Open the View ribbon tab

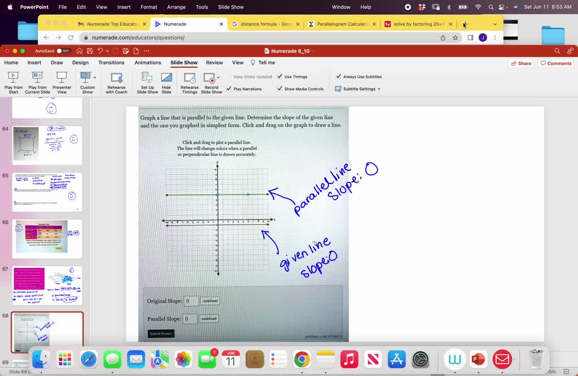click(x=238, y=63)
